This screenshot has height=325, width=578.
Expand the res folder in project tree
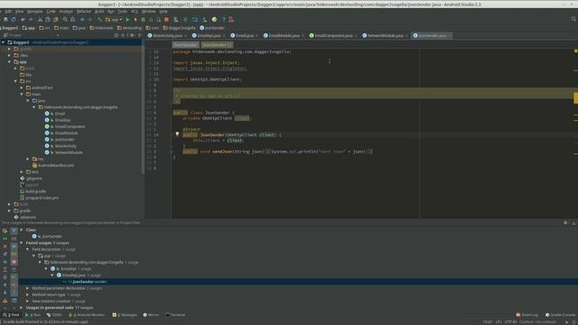(28, 159)
